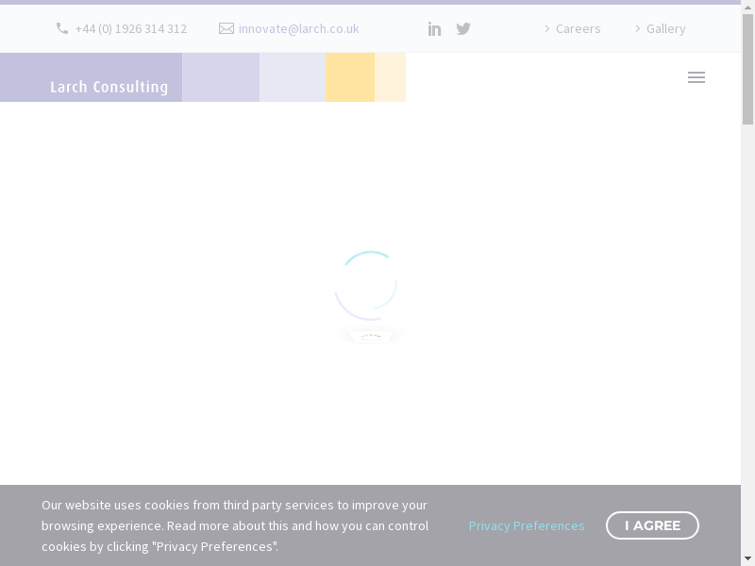Viewport: 755px width, 566px height.
Task: Click the vertical scrollbar thumb
Action: click(747, 66)
